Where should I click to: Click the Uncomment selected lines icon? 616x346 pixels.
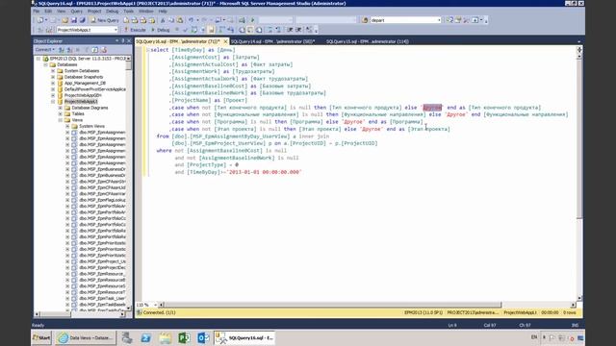278,30
